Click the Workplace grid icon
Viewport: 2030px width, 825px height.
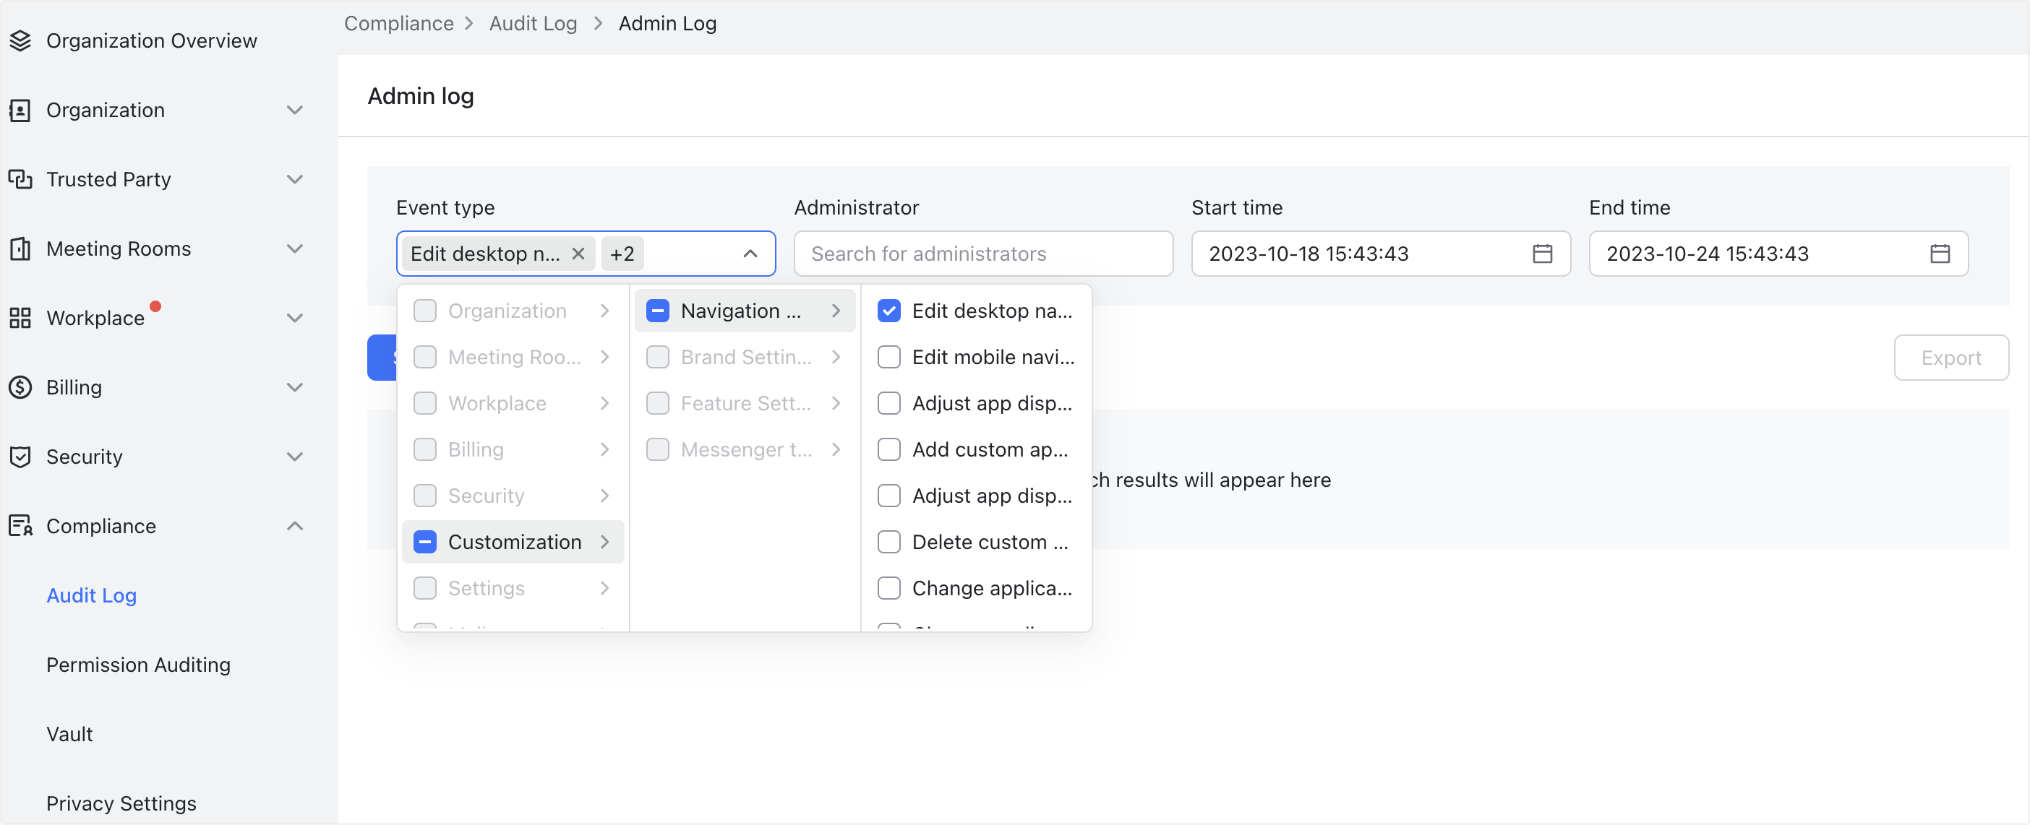tap(20, 317)
